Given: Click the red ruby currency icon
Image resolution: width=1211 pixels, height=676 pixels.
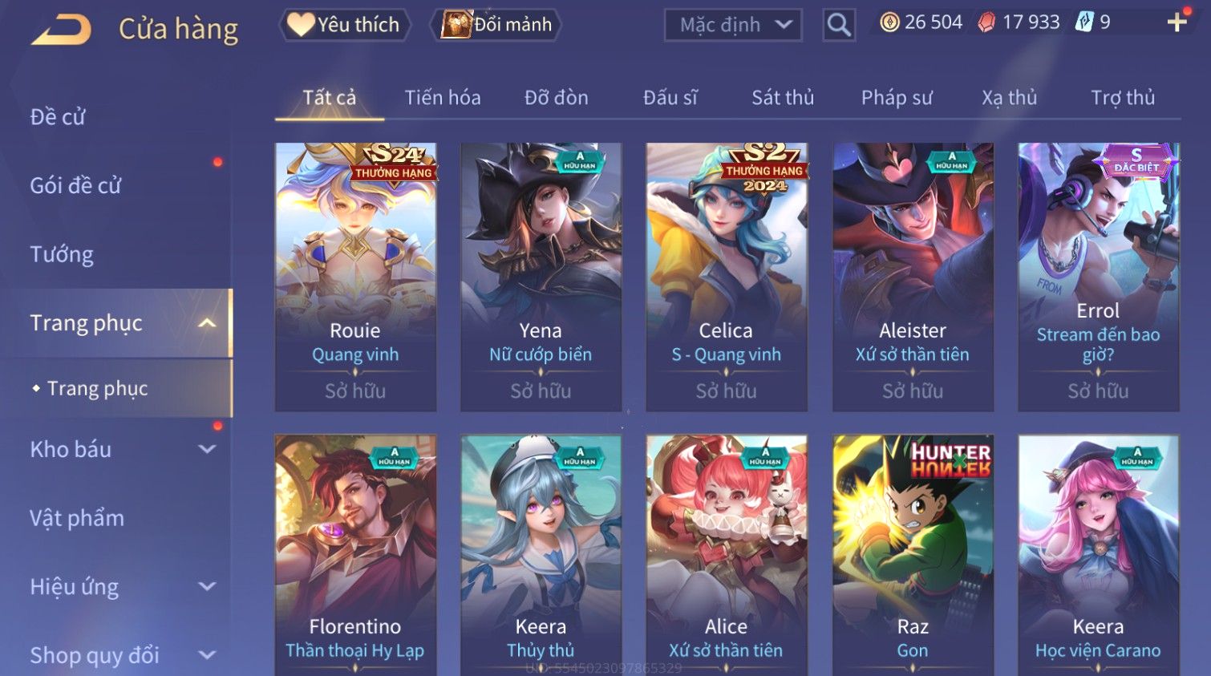Looking at the screenshot, I should pos(986,22).
